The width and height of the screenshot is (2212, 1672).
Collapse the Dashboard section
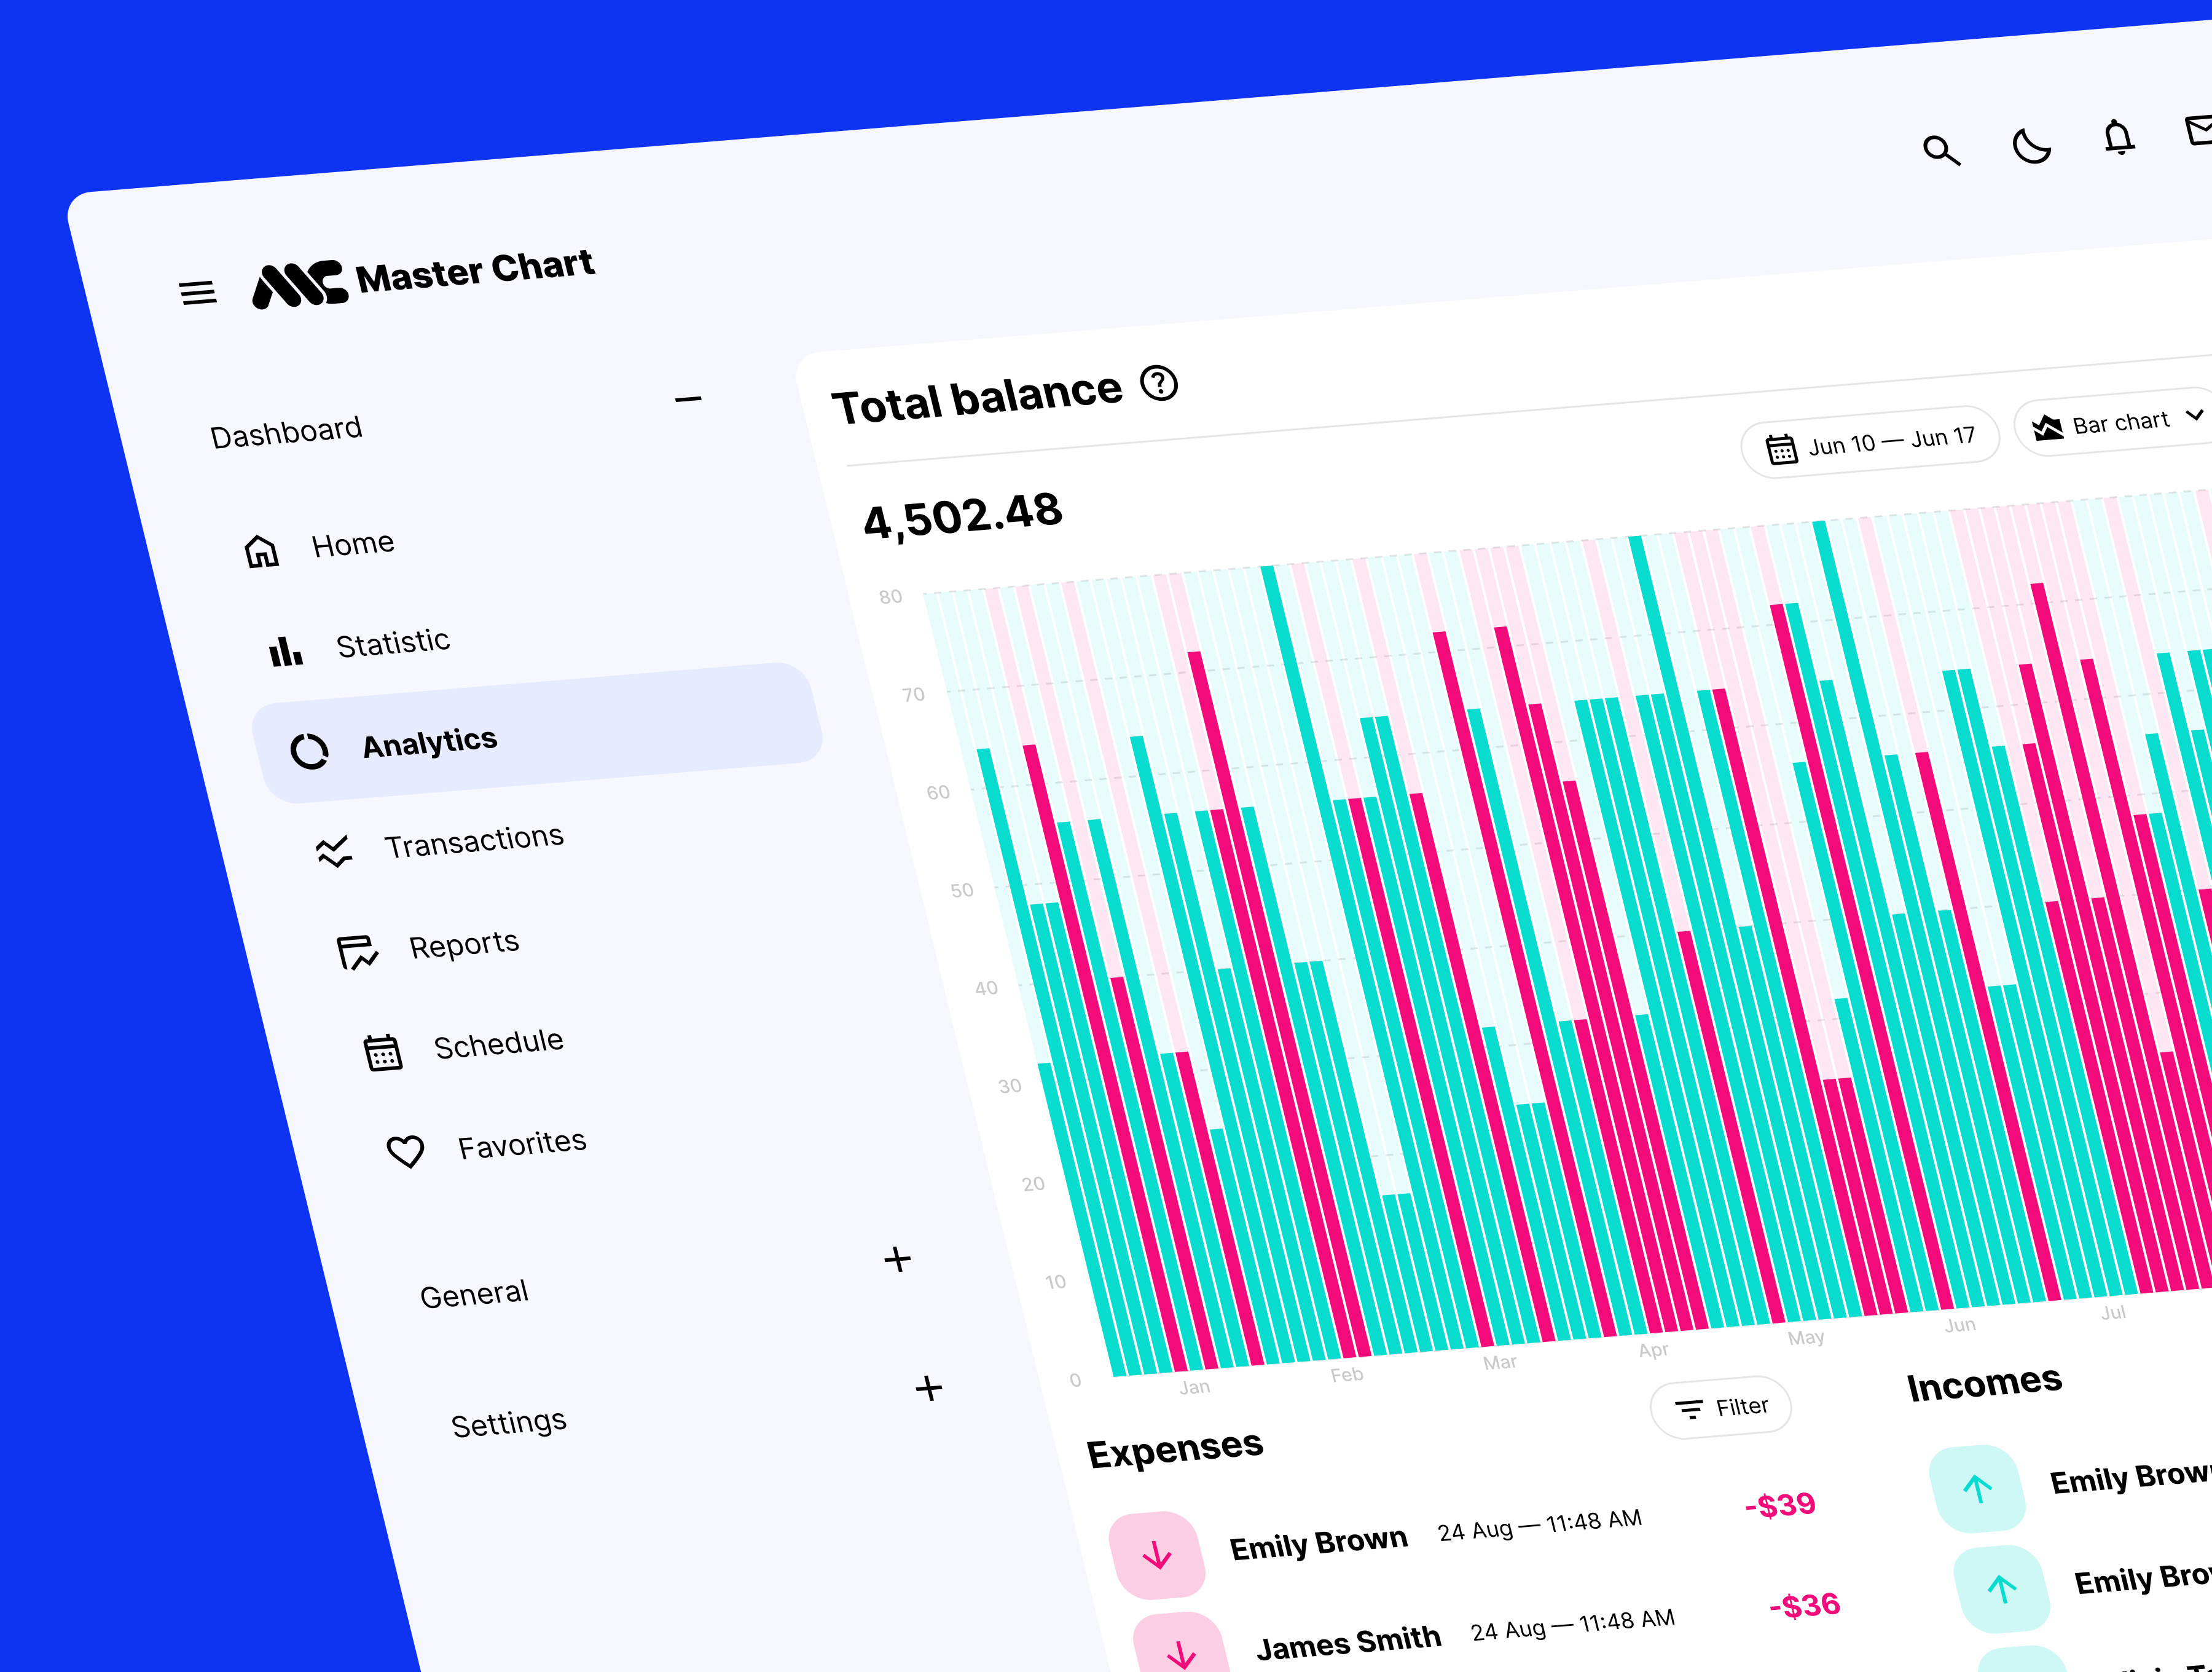(688, 399)
